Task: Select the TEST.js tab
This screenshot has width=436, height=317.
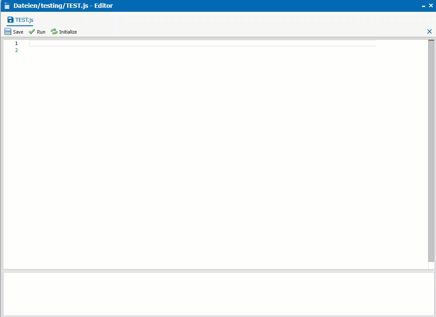Action: click(x=20, y=20)
